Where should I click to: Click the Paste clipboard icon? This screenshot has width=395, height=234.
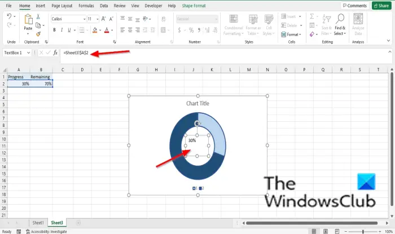pos(28,20)
